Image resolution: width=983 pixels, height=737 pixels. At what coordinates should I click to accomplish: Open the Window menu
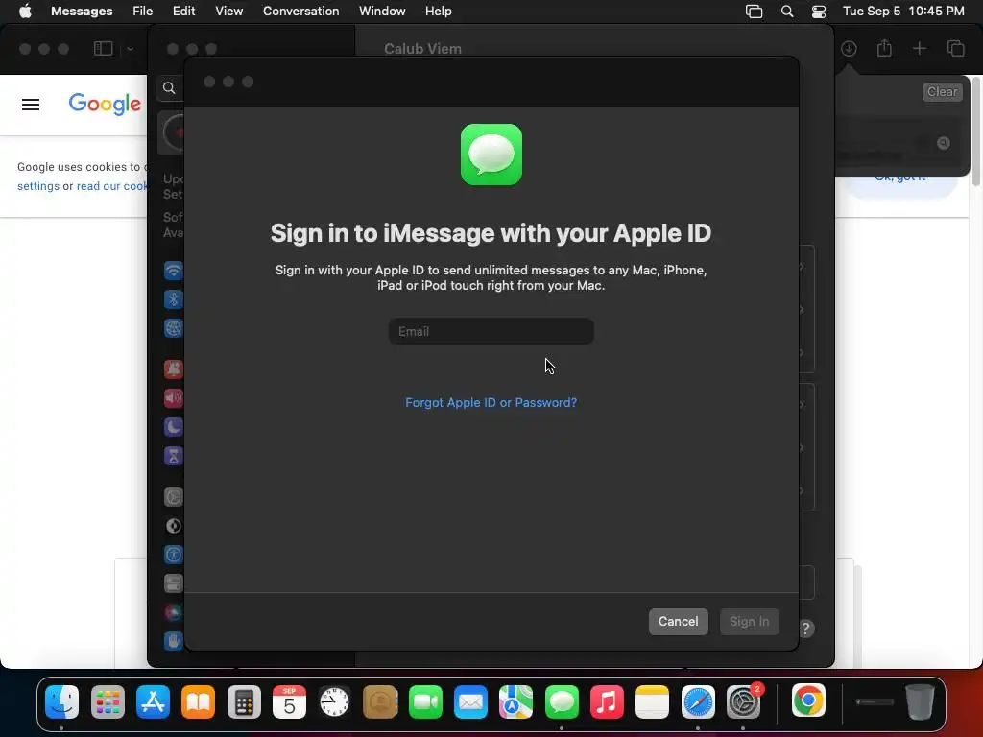pos(382,12)
